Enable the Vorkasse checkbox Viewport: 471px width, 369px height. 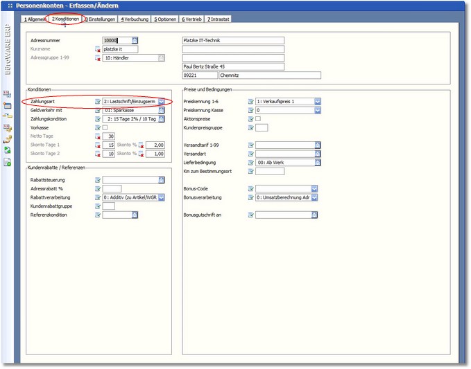(105, 128)
